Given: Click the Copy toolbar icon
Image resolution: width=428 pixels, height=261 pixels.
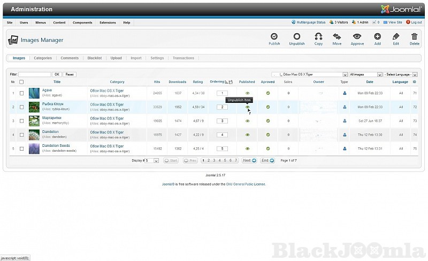Looking at the screenshot, I should coord(318,36).
